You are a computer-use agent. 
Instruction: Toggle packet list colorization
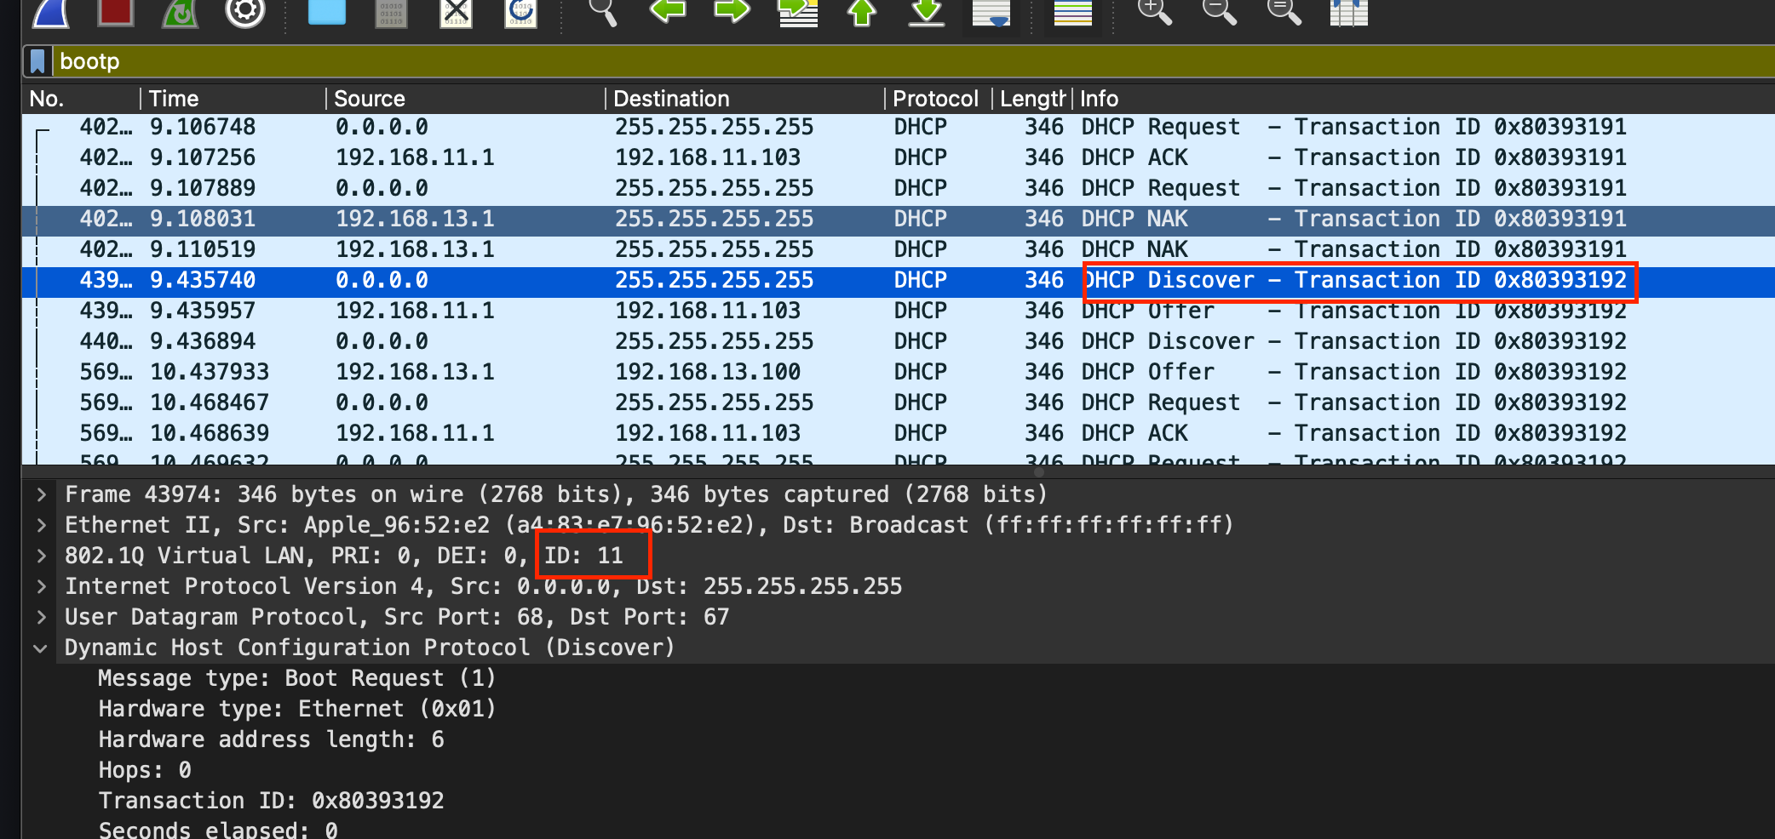1072,12
